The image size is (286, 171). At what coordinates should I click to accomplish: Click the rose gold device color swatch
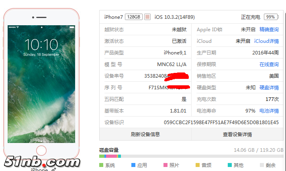pyautogui.click(x=147, y=17)
